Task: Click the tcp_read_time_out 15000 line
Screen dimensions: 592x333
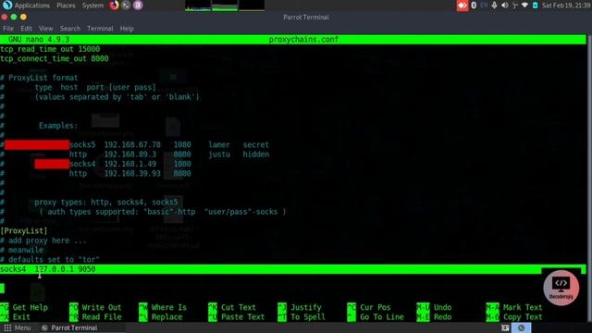Action: (x=50, y=49)
